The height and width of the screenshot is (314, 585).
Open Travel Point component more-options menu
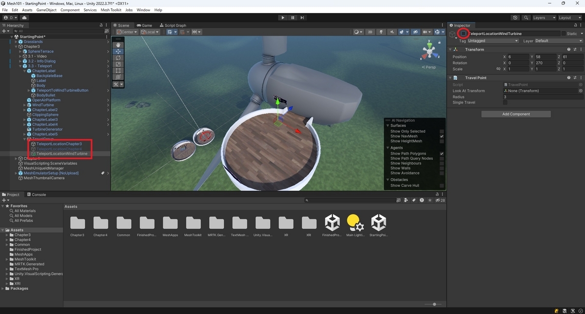tap(580, 77)
